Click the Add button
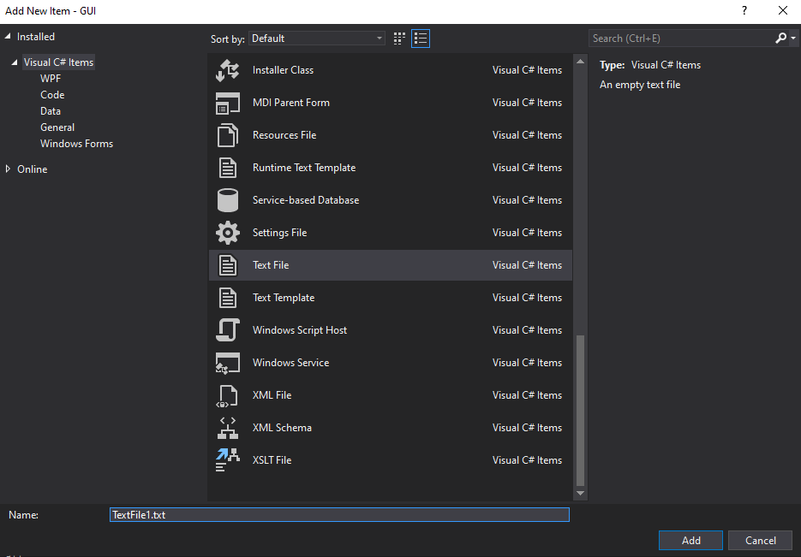The width and height of the screenshot is (801, 557). (x=690, y=541)
